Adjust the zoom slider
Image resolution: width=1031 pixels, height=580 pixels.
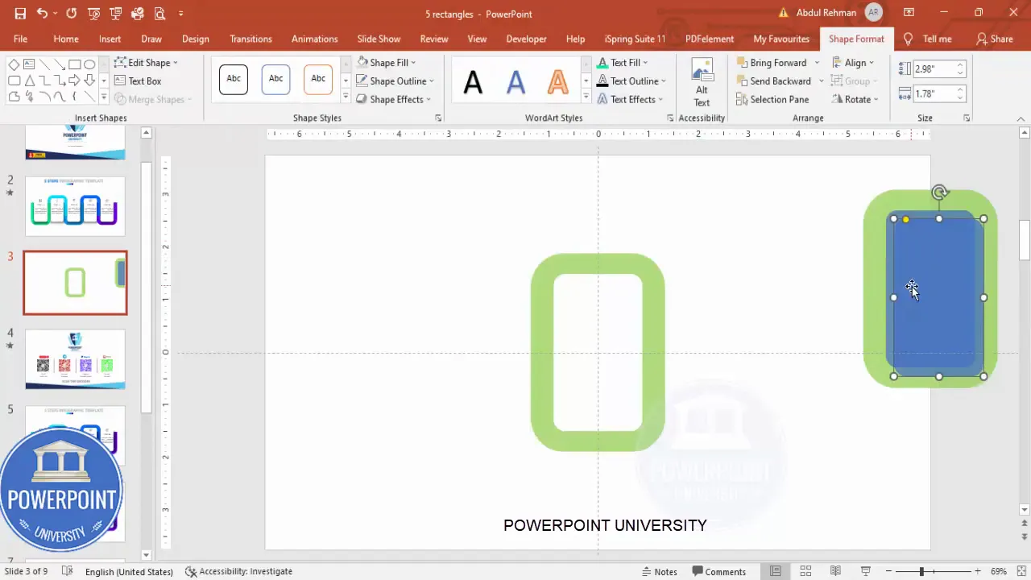coord(922,571)
